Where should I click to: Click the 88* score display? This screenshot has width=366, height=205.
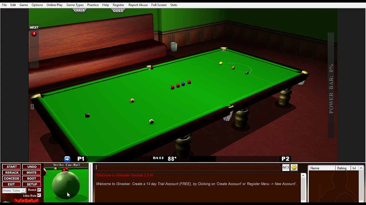172,159
